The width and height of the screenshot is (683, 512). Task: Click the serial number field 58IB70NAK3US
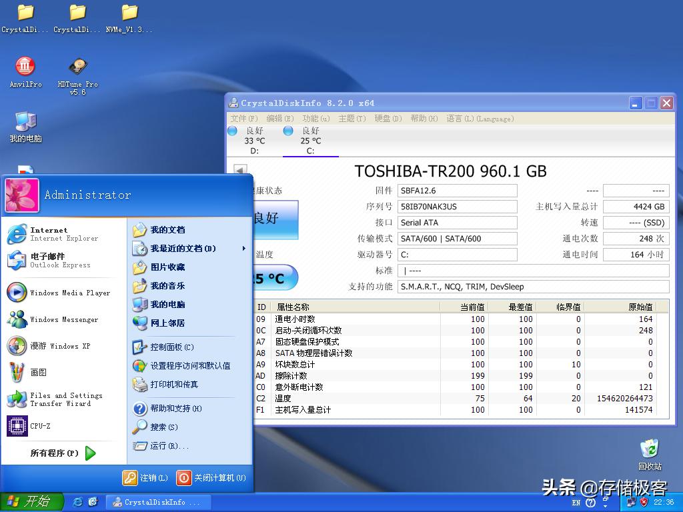458,207
